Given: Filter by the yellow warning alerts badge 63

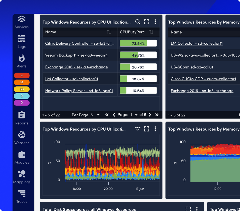Looking at the screenshot, I should [22, 89].
